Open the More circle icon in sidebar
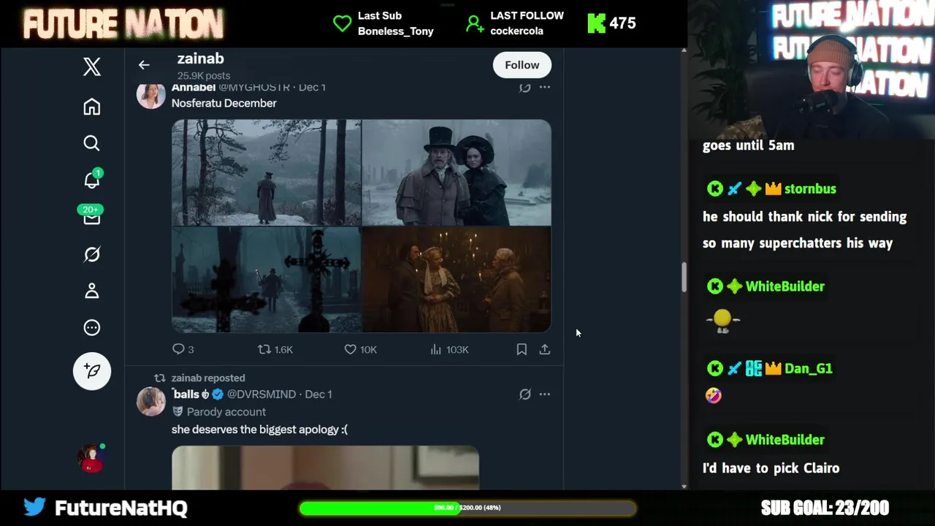Image resolution: width=935 pixels, height=526 pixels. 91,327
